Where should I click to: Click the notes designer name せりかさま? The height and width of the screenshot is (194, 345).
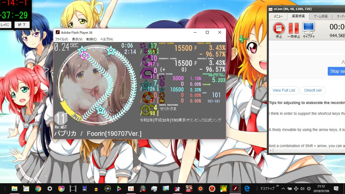point(168,108)
